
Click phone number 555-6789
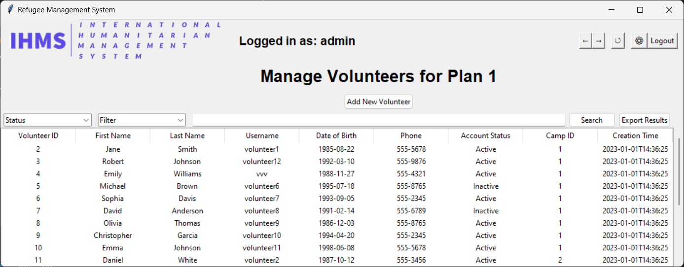point(411,211)
